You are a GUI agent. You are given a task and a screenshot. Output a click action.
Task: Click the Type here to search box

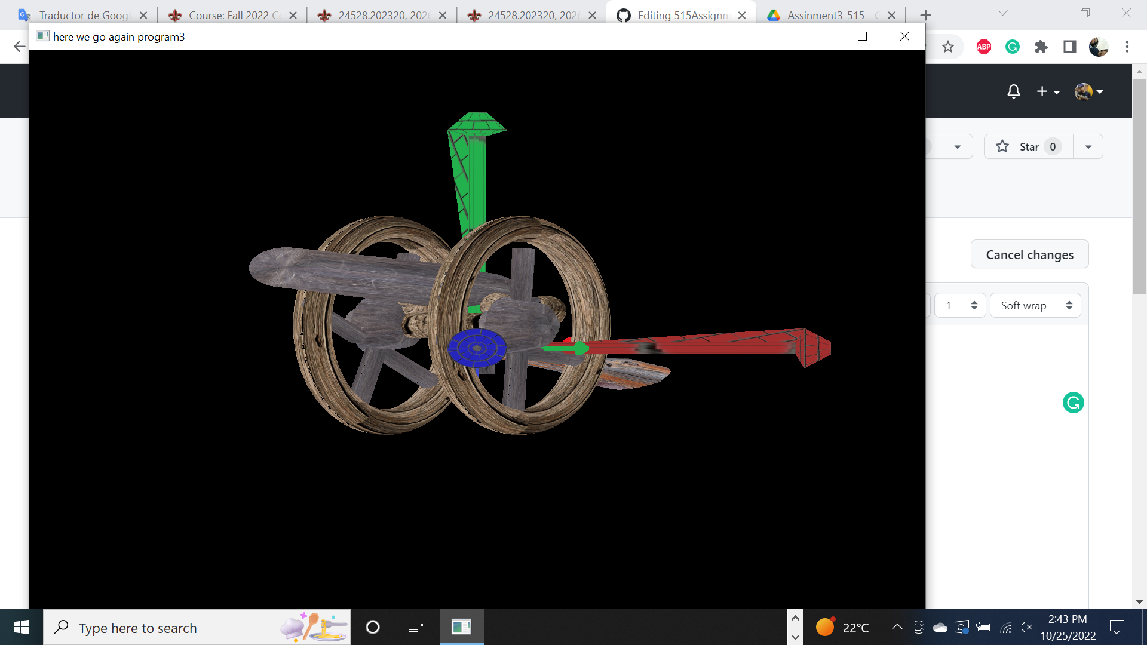[x=179, y=628]
